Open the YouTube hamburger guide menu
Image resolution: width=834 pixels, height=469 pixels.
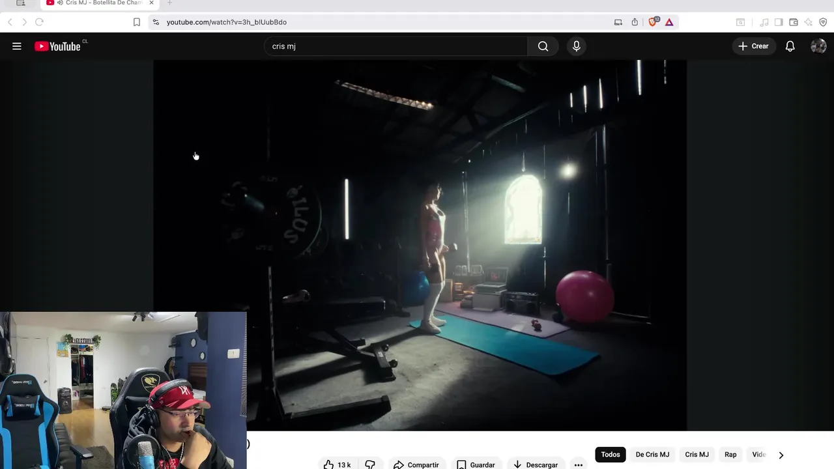click(x=17, y=46)
